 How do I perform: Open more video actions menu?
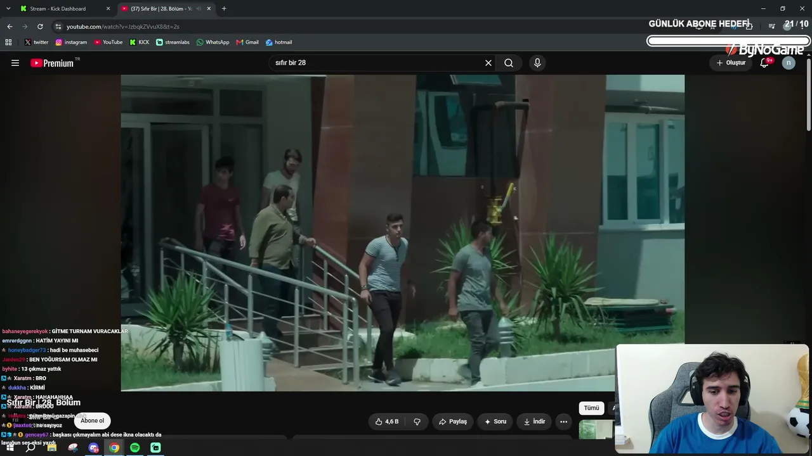563,421
